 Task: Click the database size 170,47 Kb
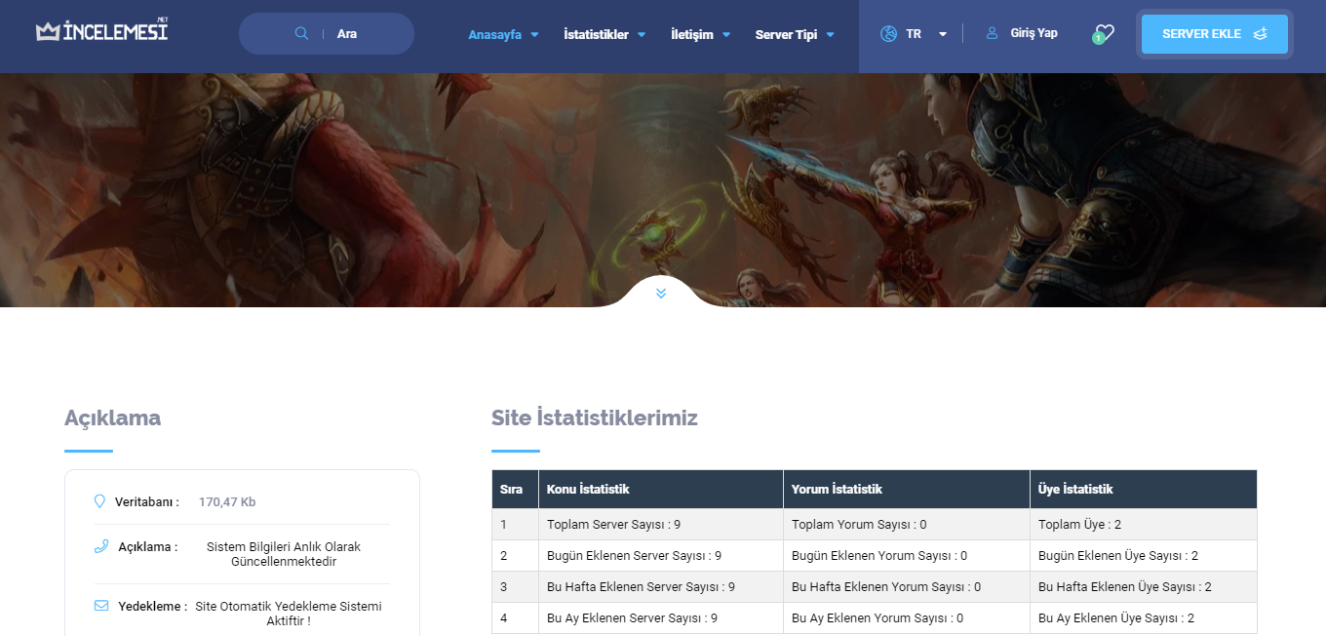point(227,501)
